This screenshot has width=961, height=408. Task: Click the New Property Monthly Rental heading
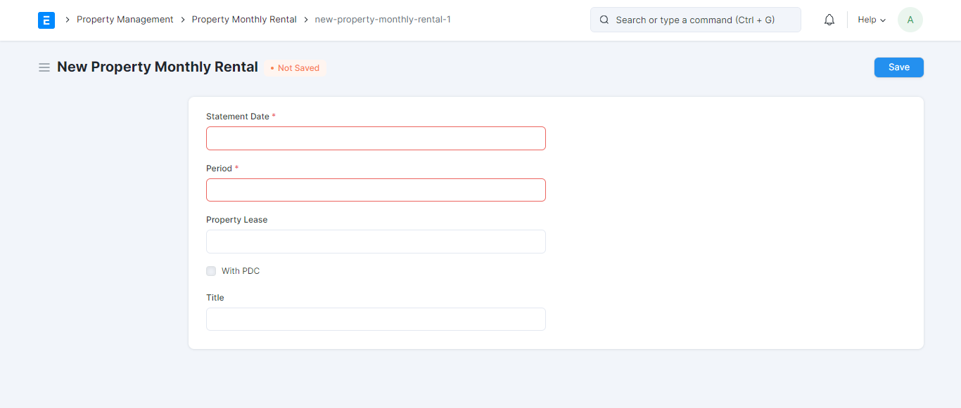(157, 66)
